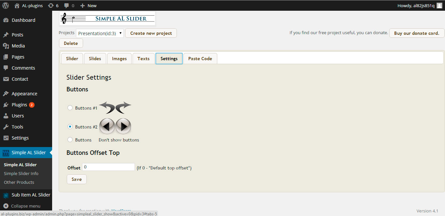Viewport: 445px width, 216px height.
Task: Click the Sub Item AL Slider icon
Action: [6, 195]
